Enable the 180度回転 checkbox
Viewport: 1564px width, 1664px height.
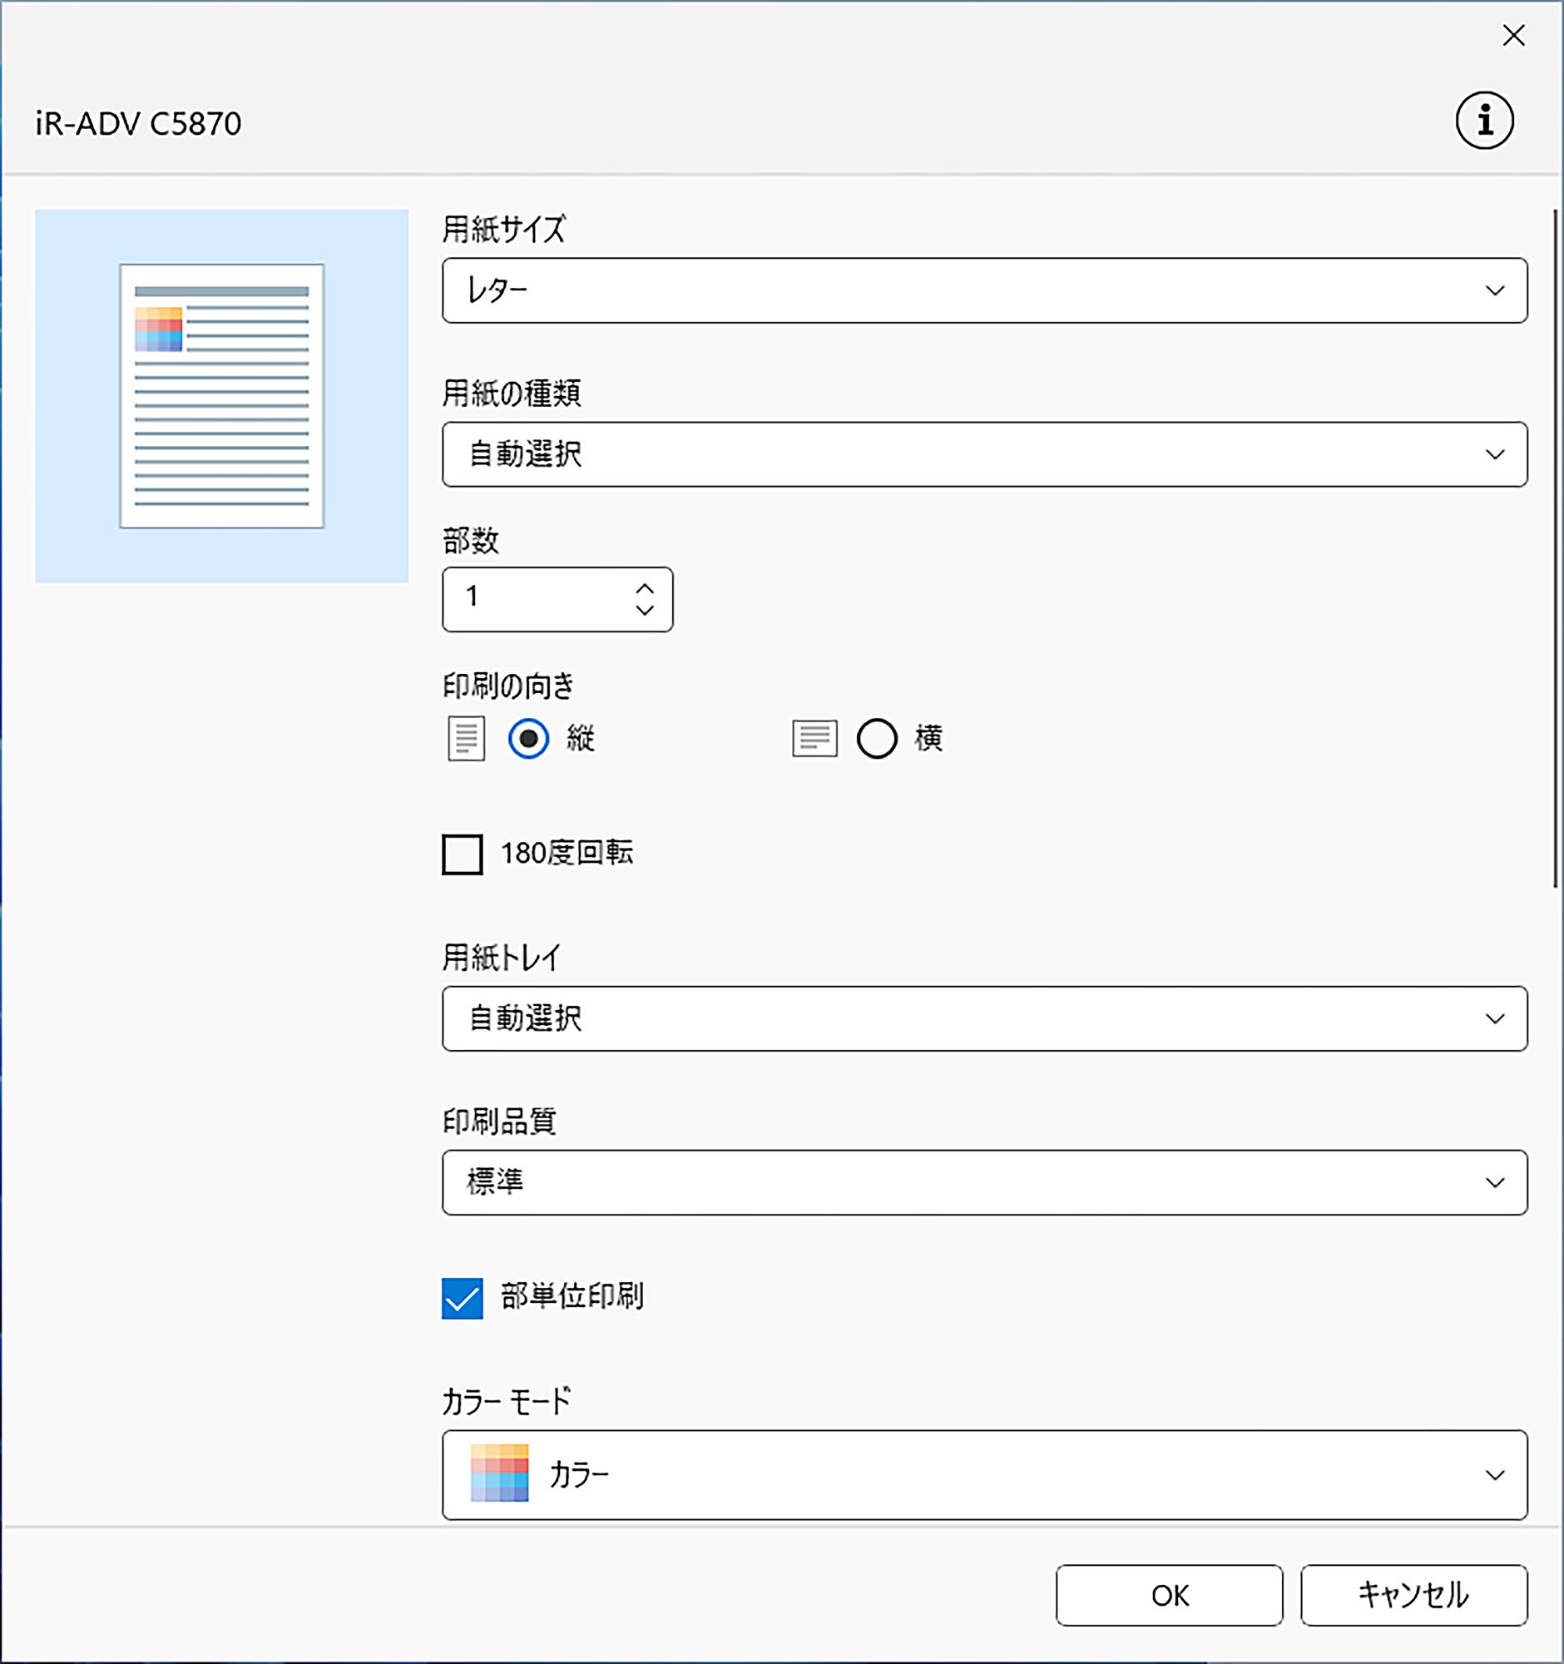[x=462, y=854]
